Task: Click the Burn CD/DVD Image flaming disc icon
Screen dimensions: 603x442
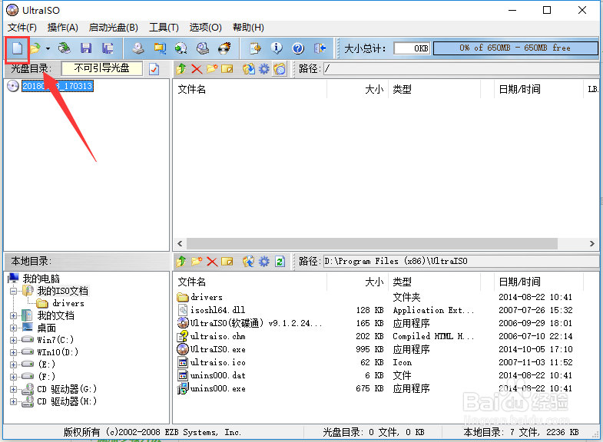Action: [224, 48]
